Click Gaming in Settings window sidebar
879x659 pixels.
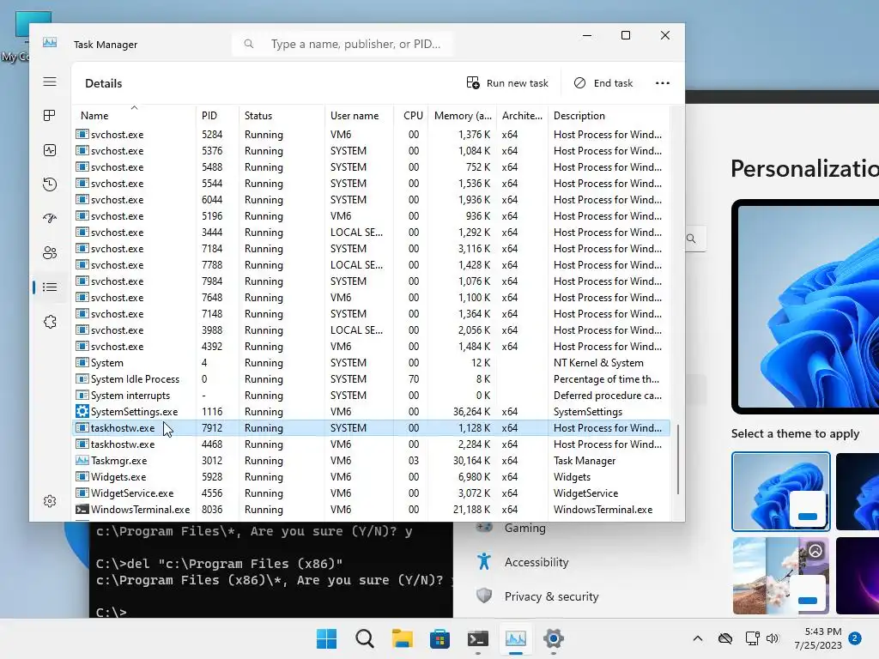point(524,528)
